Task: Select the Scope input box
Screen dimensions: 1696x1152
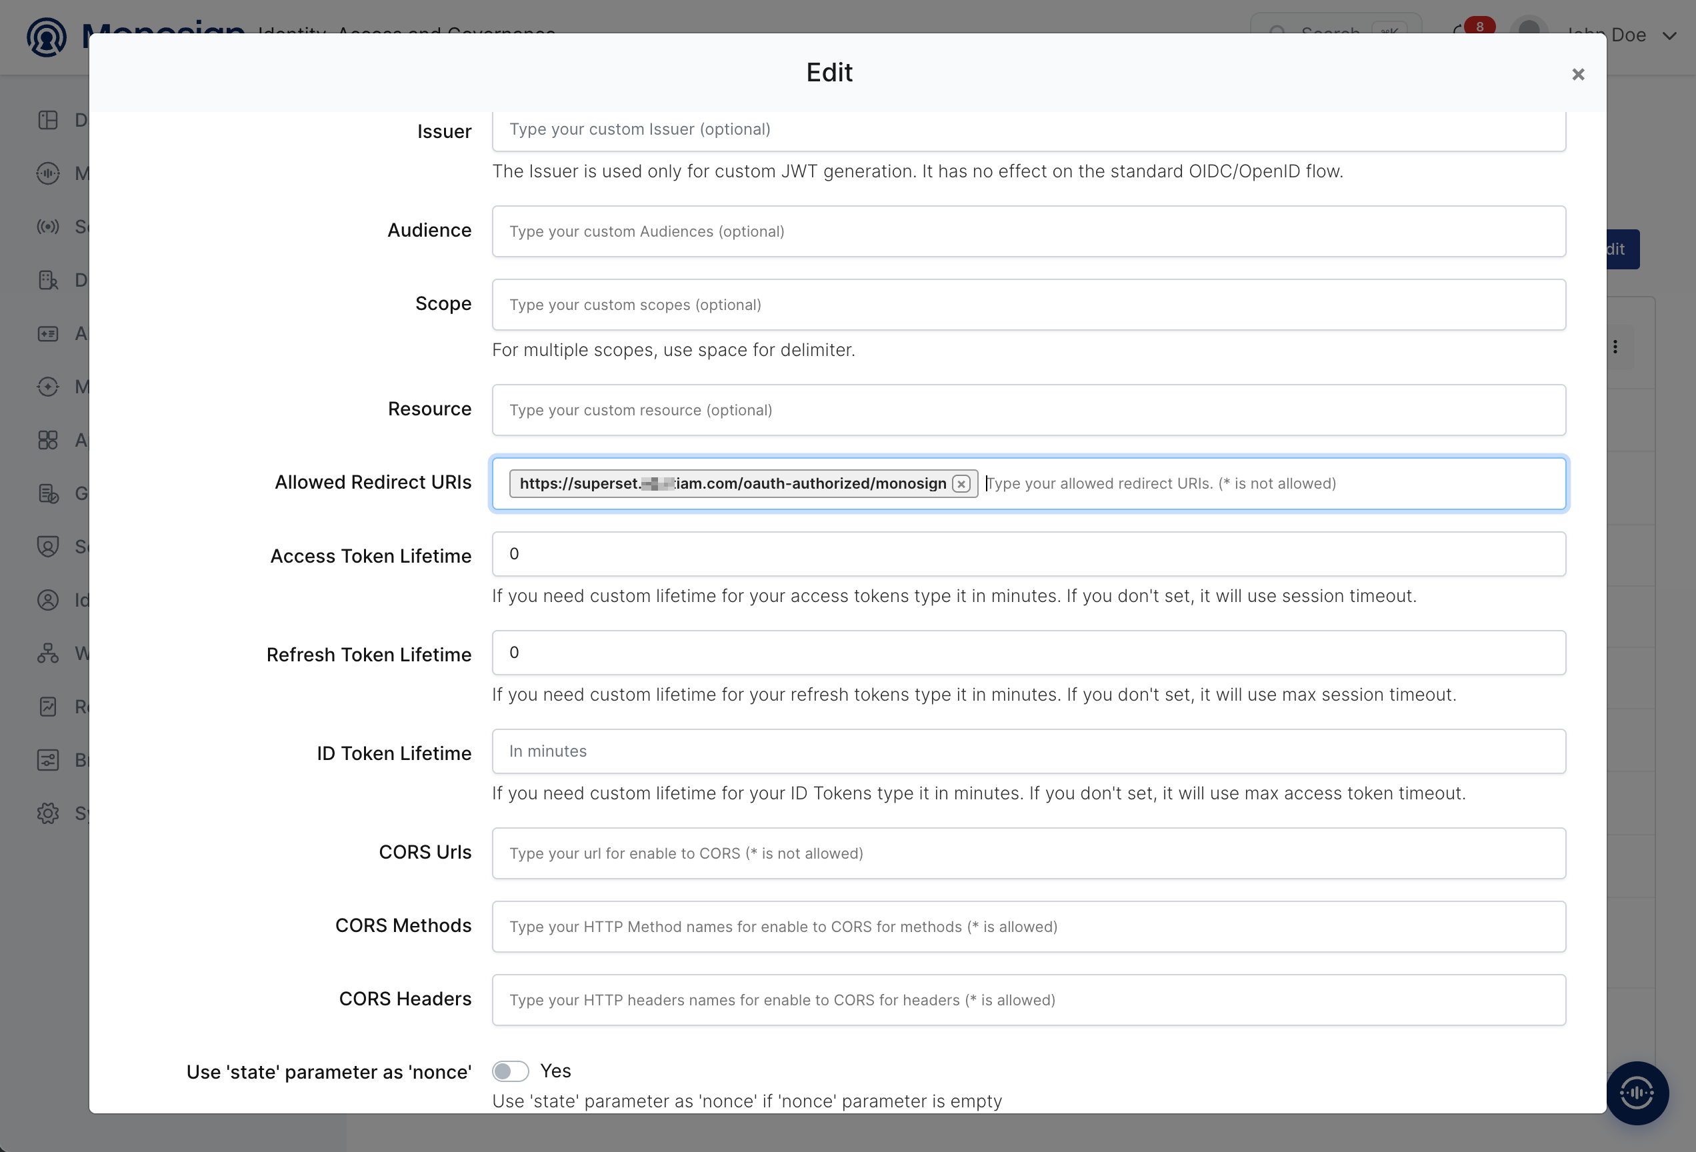Action: (x=1029, y=305)
